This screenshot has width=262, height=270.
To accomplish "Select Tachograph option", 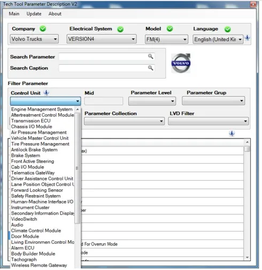I will 42,259.
